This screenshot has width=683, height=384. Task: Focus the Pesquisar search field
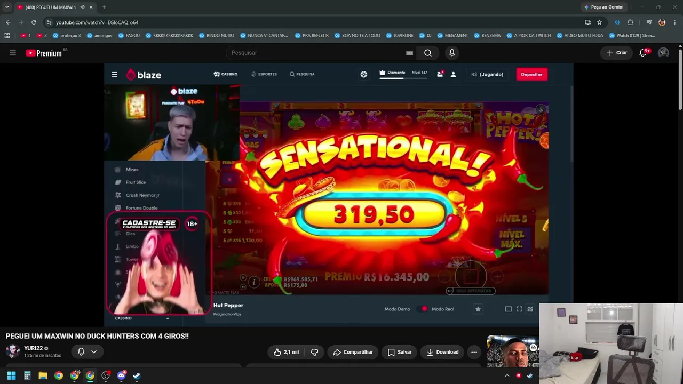click(315, 53)
